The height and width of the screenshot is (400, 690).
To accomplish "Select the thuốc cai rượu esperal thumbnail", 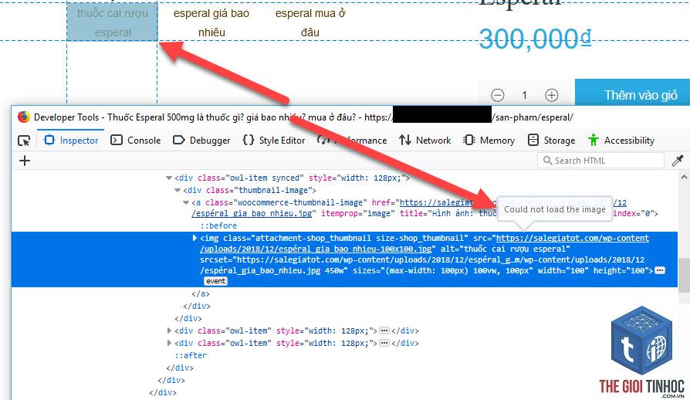I will click(x=112, y=22).
